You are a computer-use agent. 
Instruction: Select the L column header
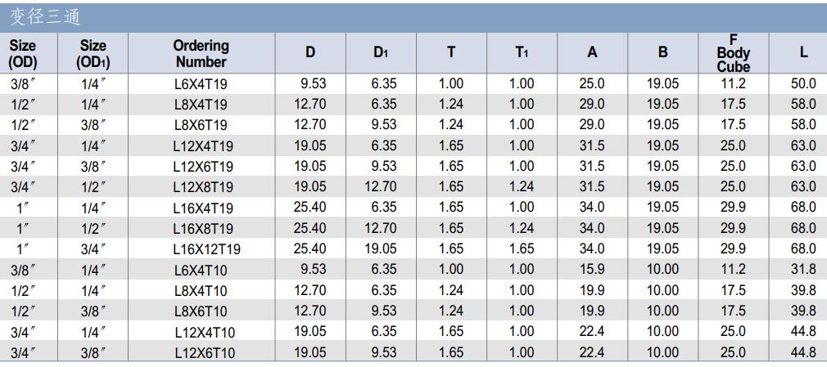coord(803,52)
